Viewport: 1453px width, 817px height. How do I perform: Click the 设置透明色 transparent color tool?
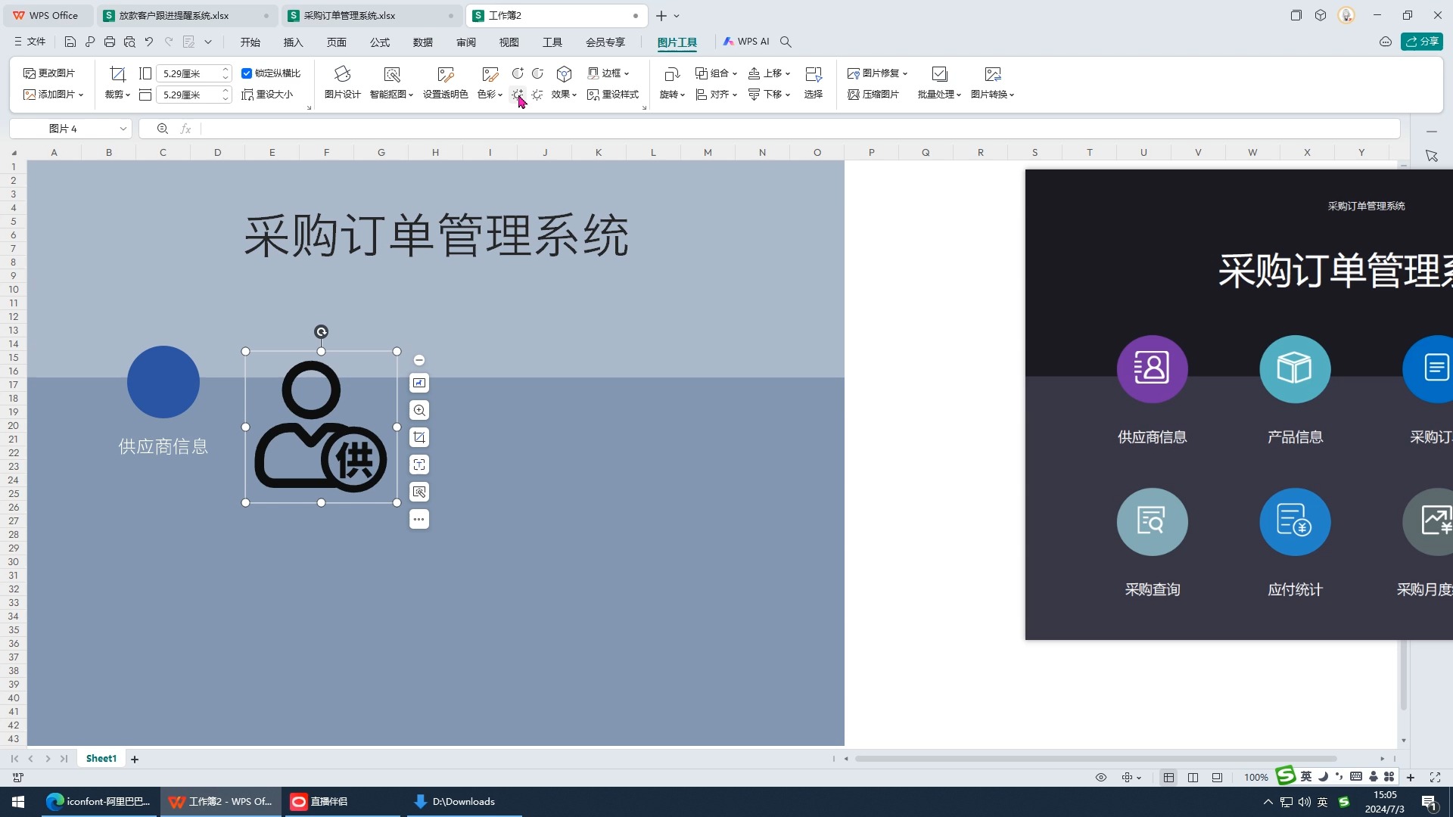click(445, 82)
